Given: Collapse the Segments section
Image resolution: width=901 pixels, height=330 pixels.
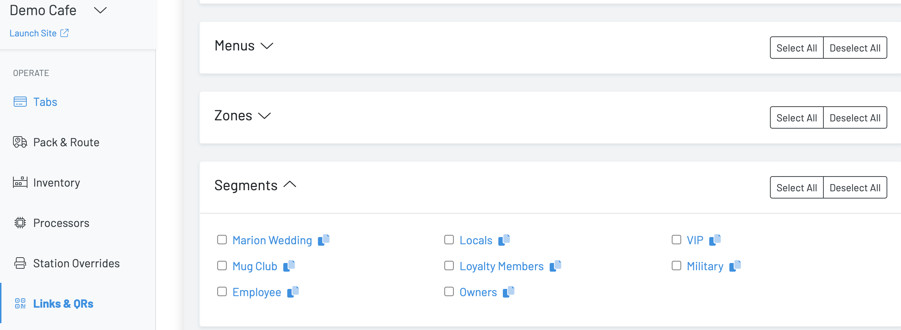Looking at the screenshot, I should click(290, 185).
